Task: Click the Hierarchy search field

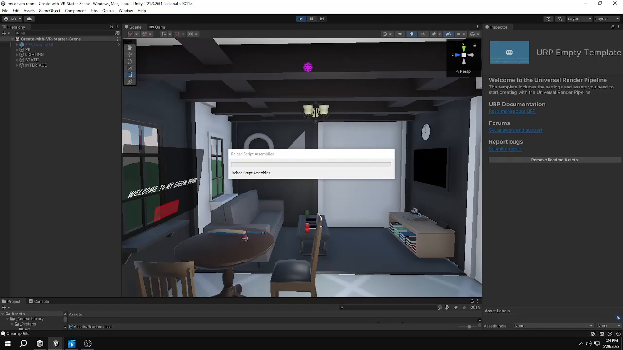Action: click(x=64, y=34)
